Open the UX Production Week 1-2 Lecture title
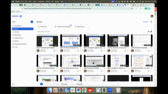This screenshot has width=168, height=94. 140,68
